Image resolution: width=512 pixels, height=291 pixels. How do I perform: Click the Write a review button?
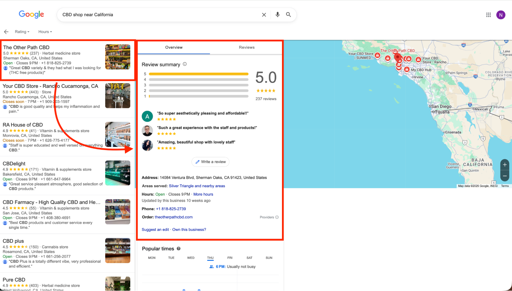coord(210,162)
